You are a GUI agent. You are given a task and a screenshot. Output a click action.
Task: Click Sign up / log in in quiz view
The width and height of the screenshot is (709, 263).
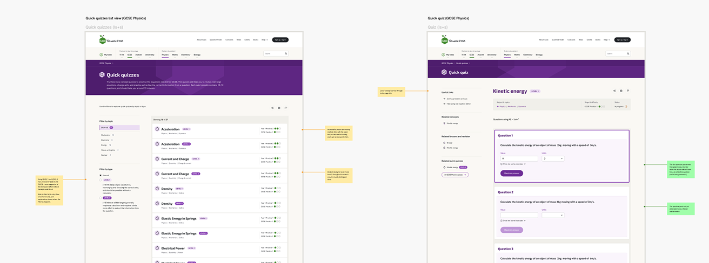click(x=623, y=40)
